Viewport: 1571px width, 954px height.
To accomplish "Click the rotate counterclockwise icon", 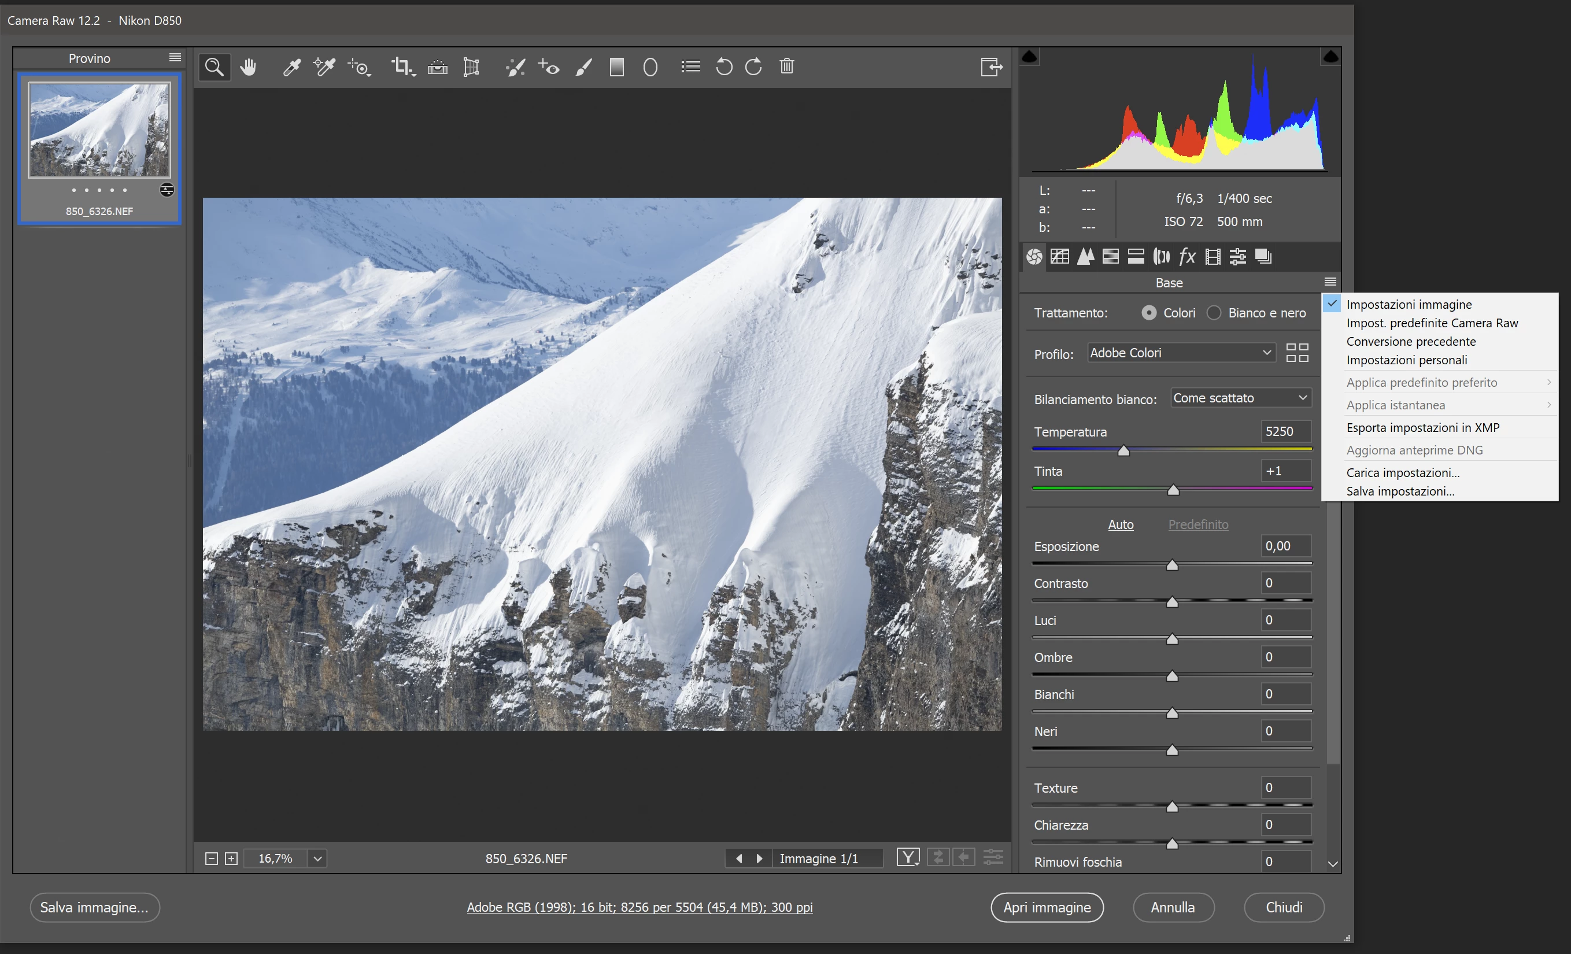I will (724, 67).
